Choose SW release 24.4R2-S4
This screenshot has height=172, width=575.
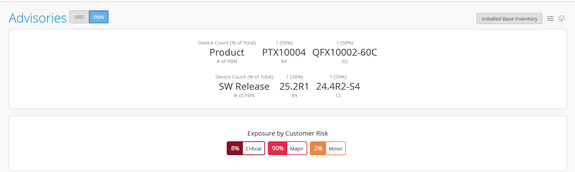[338, 86]
